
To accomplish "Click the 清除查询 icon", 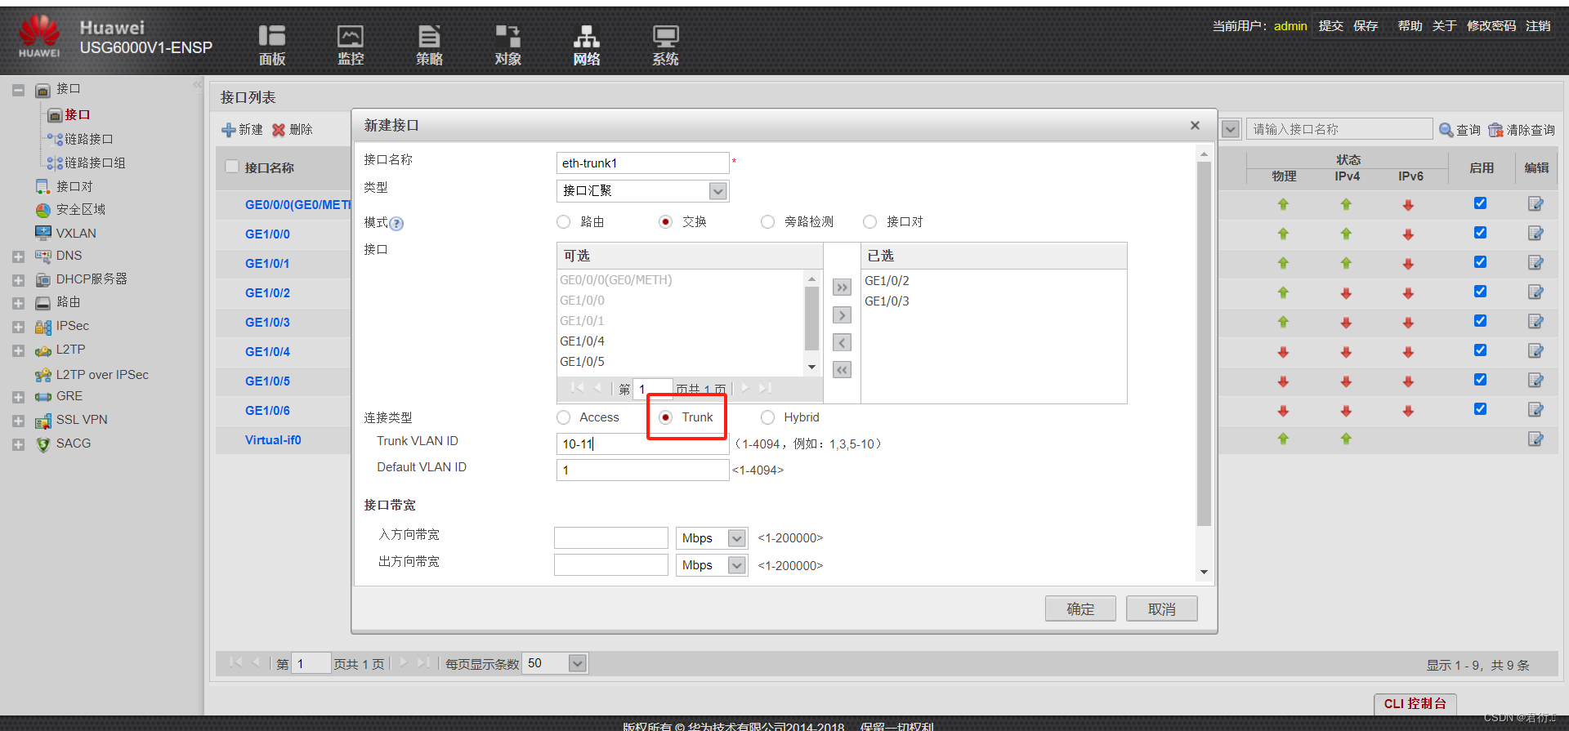I will 1495,130.
